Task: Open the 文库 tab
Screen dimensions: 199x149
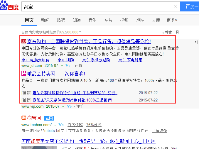Action: pos(156,20)
